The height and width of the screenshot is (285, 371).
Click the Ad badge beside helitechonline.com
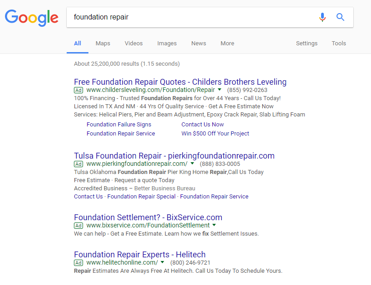coord(78,263)
